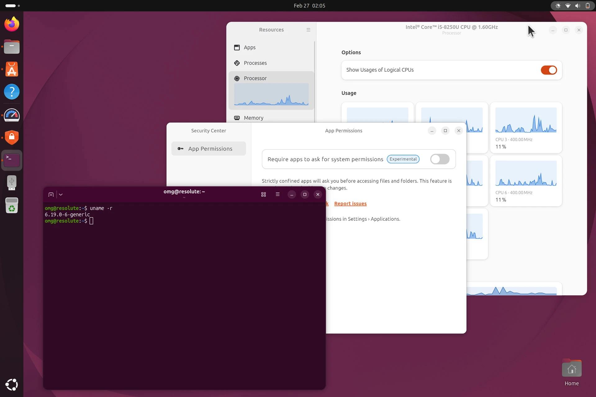Launch Firefox from the dock
The height and width of the screenshot is (397, 596).
(11, 24)
